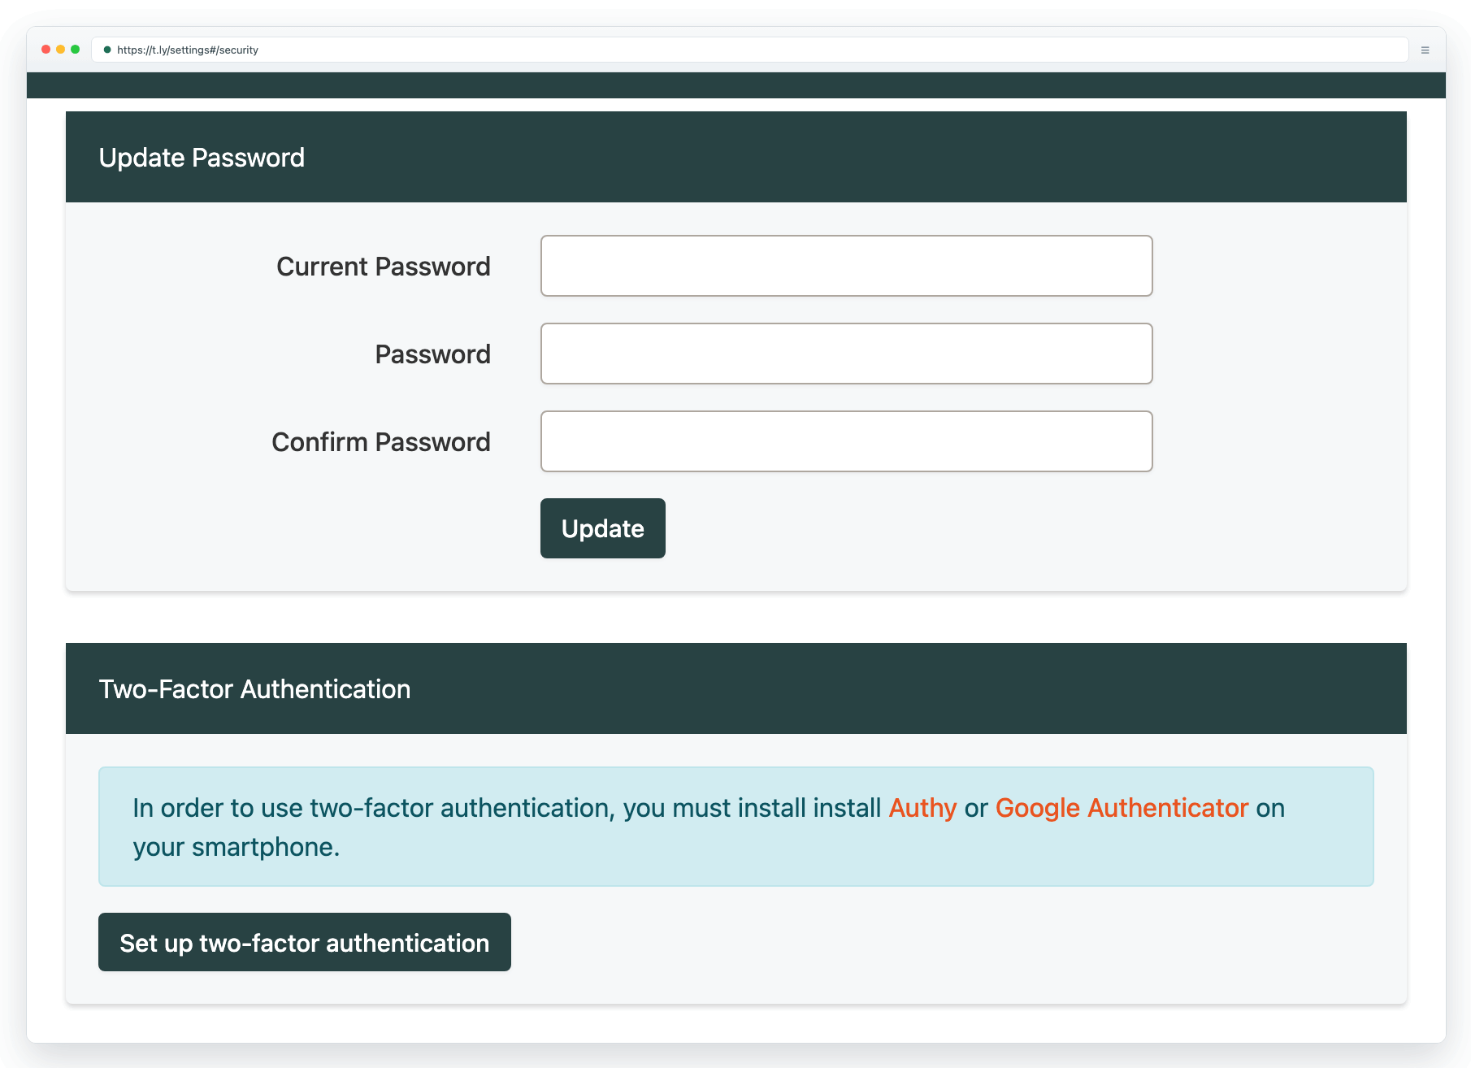Screen dimensions: 1471x1068
Task: Open the Google Authenticator link
Action: [x=1122, y=808]
